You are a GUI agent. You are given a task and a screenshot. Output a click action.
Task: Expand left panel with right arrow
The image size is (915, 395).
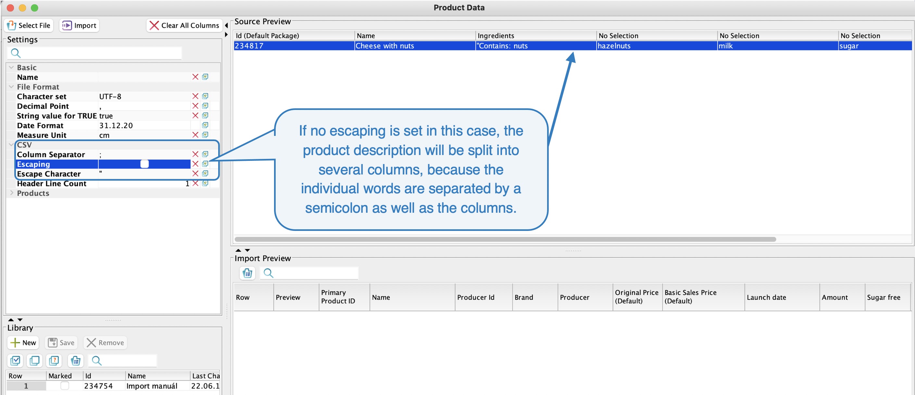[x=226, y=35]
